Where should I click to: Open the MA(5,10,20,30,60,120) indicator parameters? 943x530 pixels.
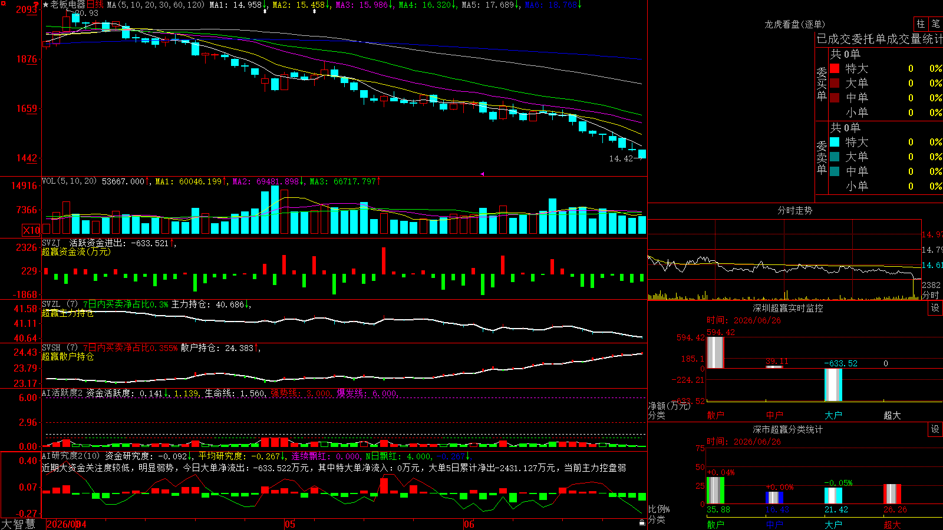pos(156,5)
